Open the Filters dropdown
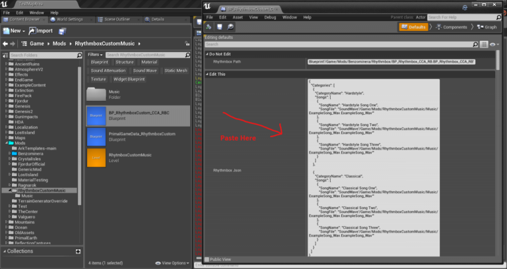The height and width of the screenshot is (269, 507). [x=95, y=54]
